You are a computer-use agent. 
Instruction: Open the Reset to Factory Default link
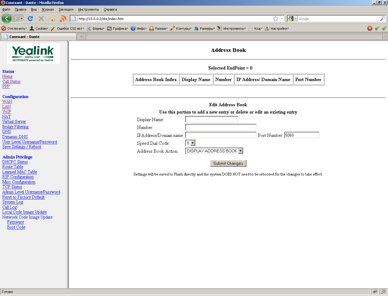click(23, 197)
